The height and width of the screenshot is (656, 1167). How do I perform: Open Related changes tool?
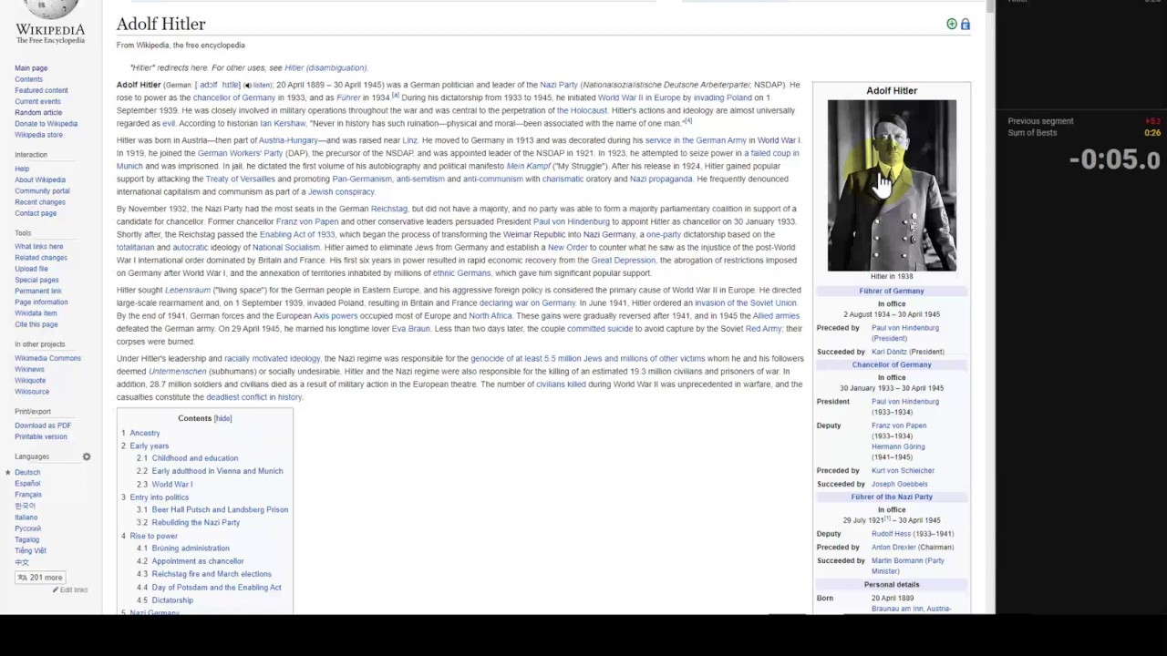tap(41, 258)
